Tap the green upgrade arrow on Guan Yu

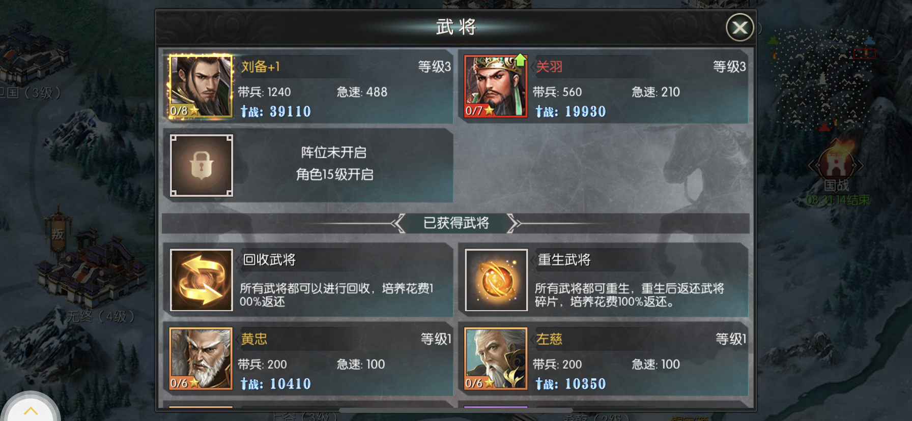point(520,60)
